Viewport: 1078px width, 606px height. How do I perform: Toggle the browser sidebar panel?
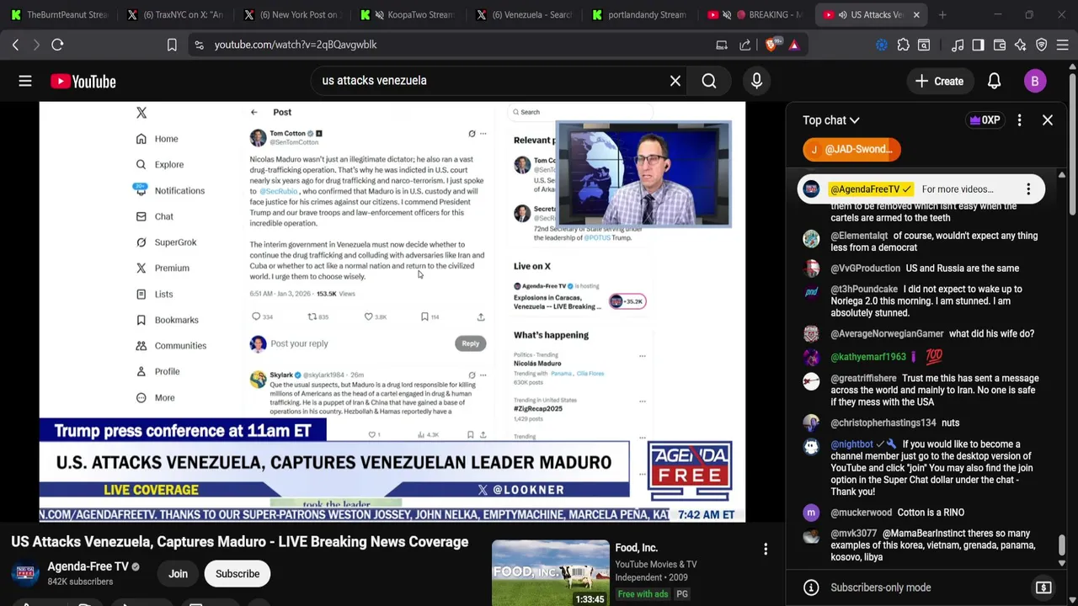pos(978,45)
